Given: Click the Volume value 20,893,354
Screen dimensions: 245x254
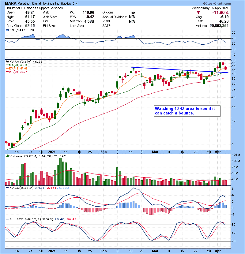Looking at the screenshot, I should point(219,26).
